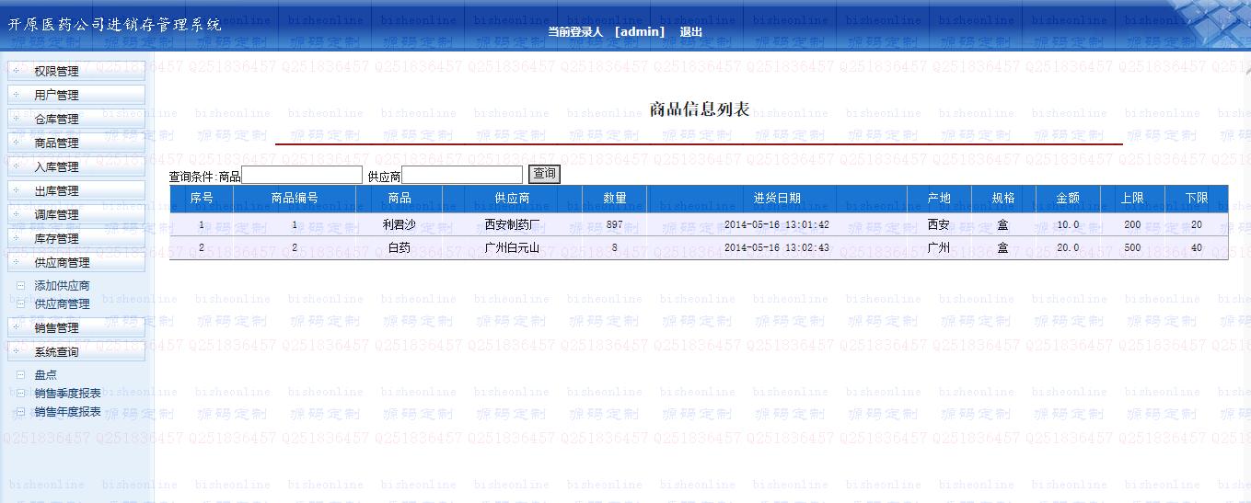The width and height of the screenshot is (1251, 503).
Task: Expand the 用户管理 menu section
Action: [x=76, y=95]
